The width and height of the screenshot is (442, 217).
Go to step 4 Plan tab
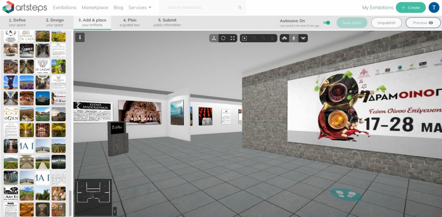129,22
